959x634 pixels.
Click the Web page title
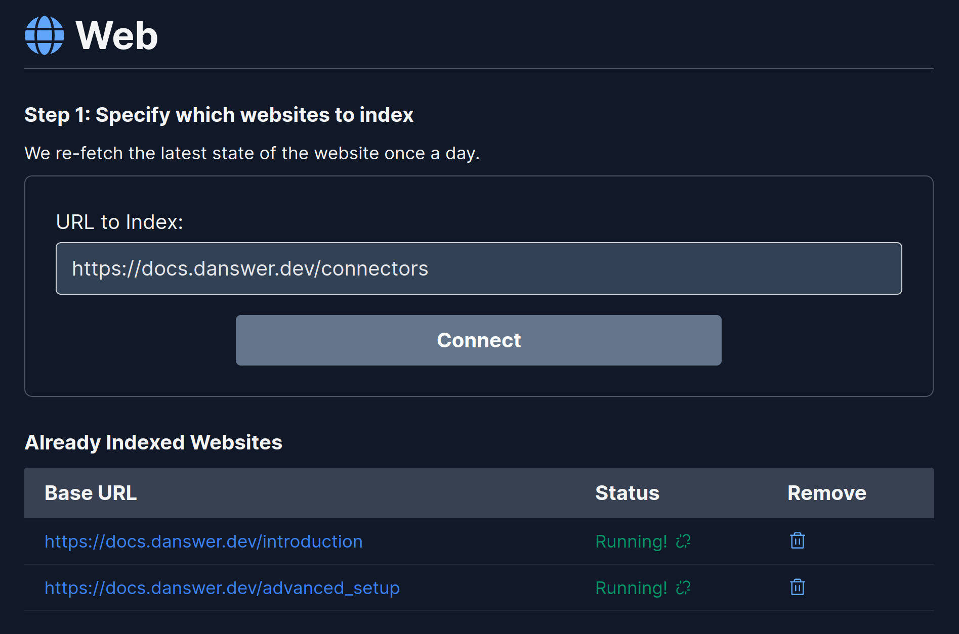(117, 34)
